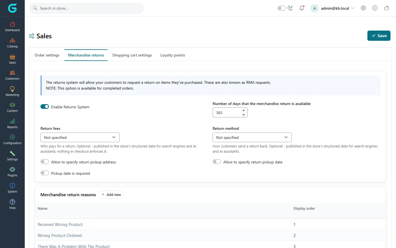Decrease the return days stepper value
Image resolution: width=396 pixels, height=248 pixels.
[244, 115]
